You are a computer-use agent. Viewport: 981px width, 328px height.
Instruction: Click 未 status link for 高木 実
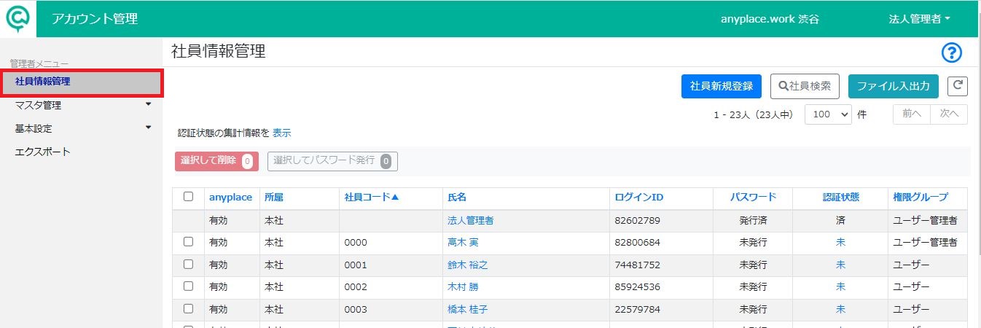[x=840, y=243]
